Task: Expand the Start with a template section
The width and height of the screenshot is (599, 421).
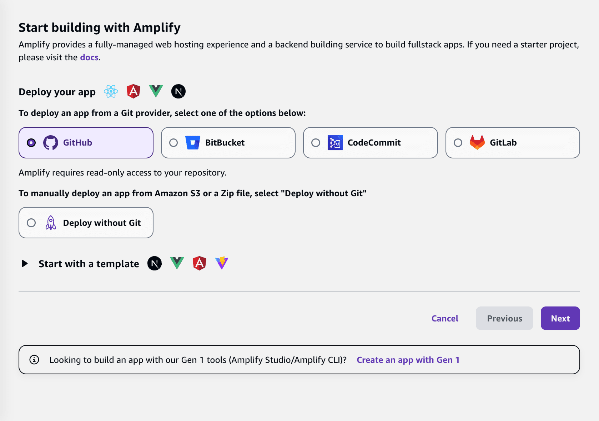Action: click(x=25, y=264)
